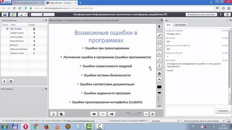The image size is (232, 130).
Task: Undo the last whiteboard annotation
Action: point(159,80)
